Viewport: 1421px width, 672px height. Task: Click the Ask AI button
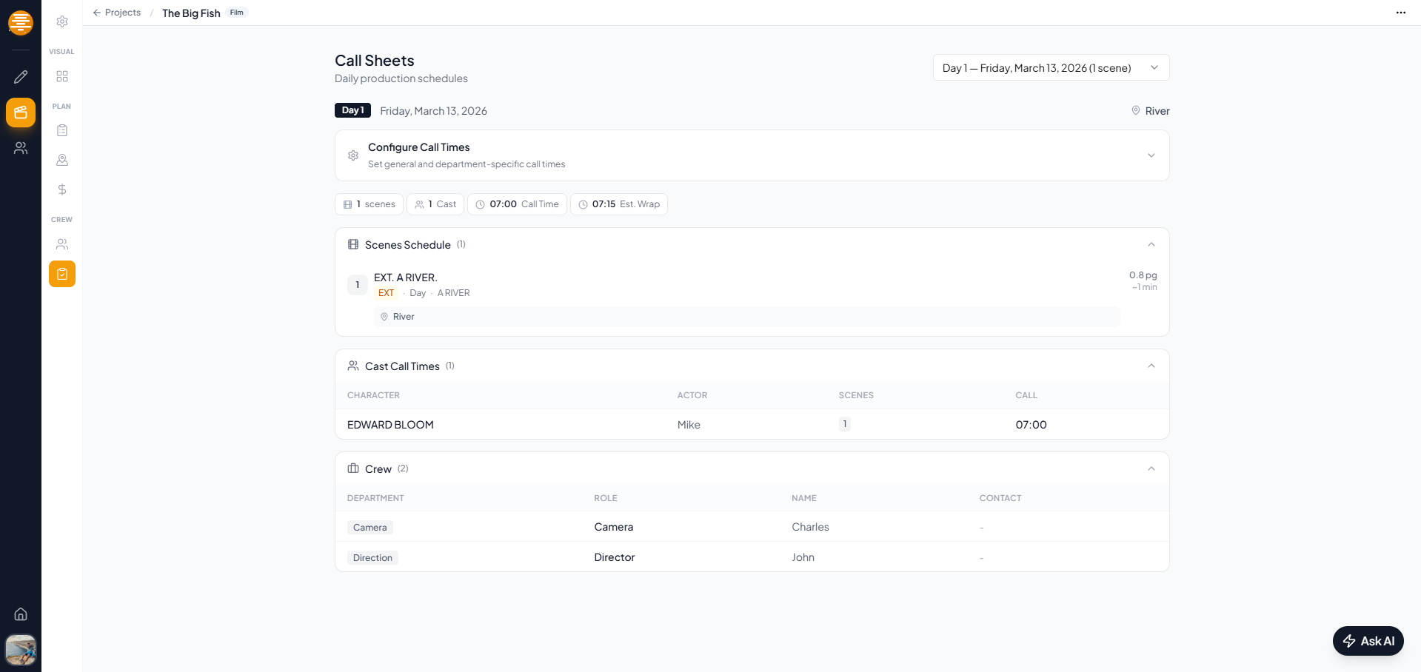click(1368, 641)
